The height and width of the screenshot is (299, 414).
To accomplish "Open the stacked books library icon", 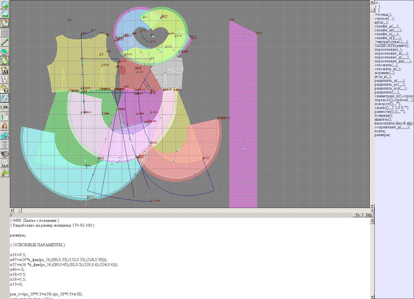I will 5,154.
